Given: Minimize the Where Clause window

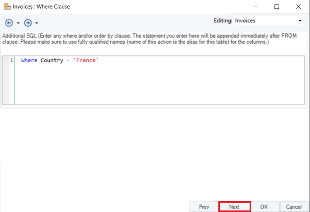Looking at the screenshot, I should 255,7.
